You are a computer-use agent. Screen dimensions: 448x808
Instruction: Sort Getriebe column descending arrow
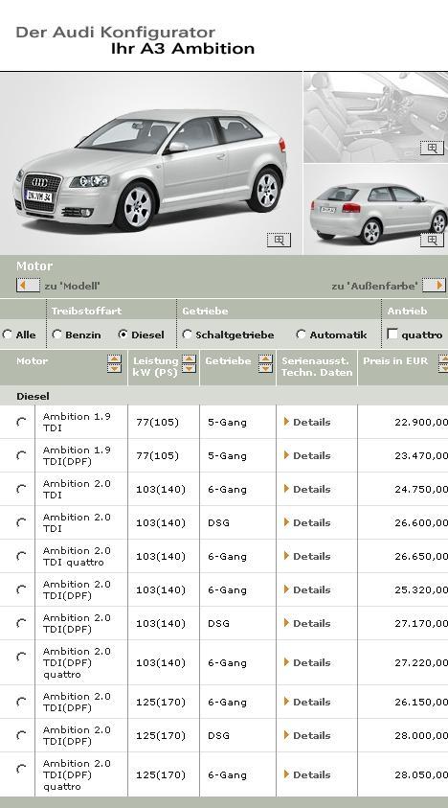[266, 368]
